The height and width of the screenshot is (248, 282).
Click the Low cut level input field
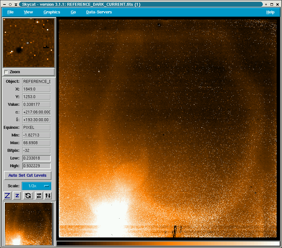(x=36, y=158)
